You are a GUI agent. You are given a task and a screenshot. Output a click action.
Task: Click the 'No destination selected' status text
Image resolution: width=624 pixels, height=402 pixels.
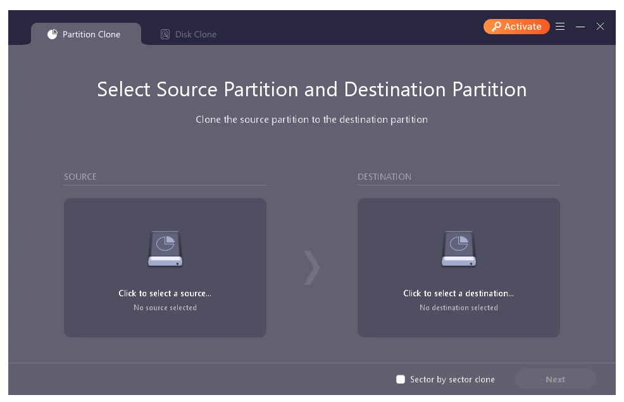coord(459,308)
